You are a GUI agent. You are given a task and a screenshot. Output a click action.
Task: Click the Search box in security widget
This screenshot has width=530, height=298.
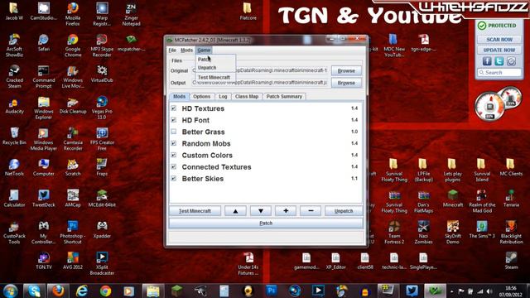pos(499,72)
